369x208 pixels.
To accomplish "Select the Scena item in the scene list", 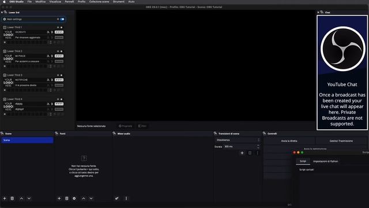I will click(27, 140).
